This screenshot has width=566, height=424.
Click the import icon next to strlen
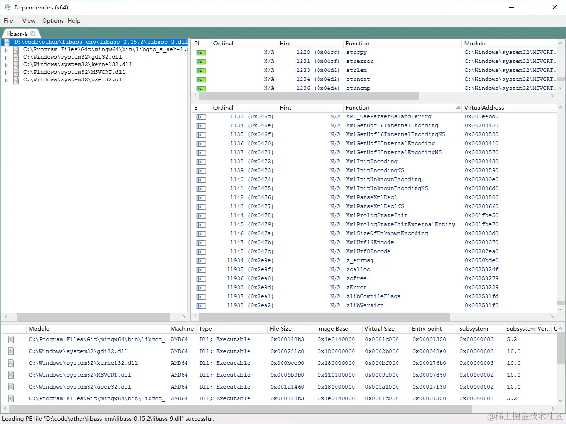click(x=201, y=70)
